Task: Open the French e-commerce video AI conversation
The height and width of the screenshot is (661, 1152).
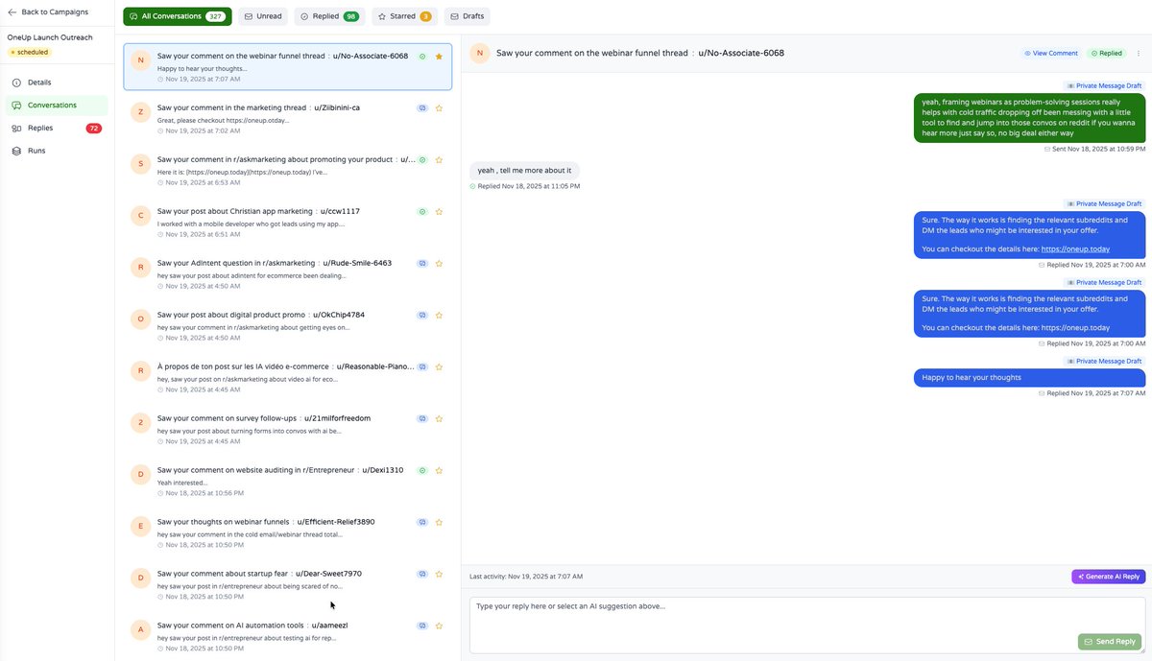Action: coord(287,376)
